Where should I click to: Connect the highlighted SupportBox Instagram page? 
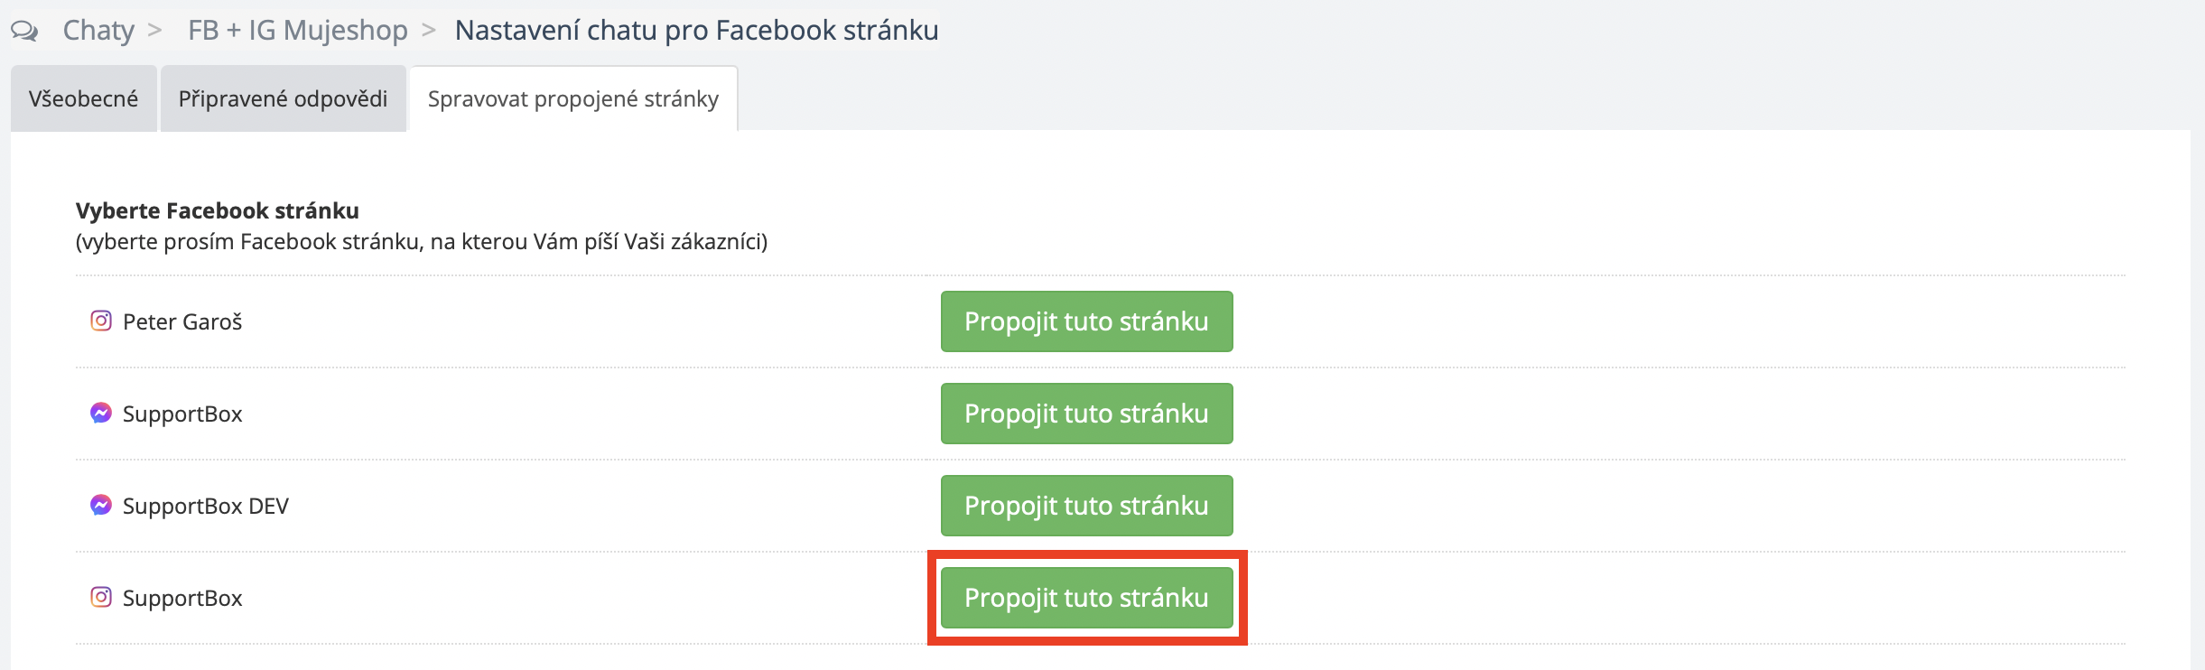coord(1086,598)
